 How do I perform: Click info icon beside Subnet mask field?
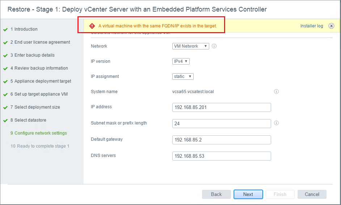pyautogui.click(x=276, y=123)
